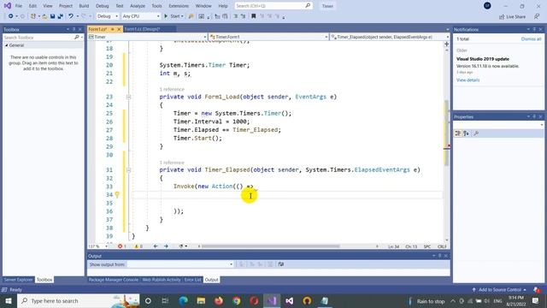The width and height of the screenshot is (547, 308).
Task: Click View details link in Notifications
Action: tap(468, 80)
